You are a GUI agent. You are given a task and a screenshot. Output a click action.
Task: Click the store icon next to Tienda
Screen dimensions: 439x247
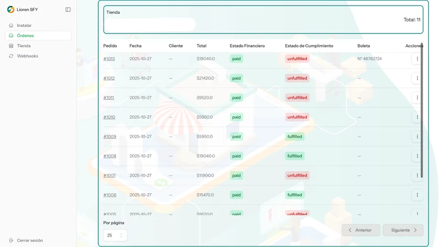click(11, 46)
